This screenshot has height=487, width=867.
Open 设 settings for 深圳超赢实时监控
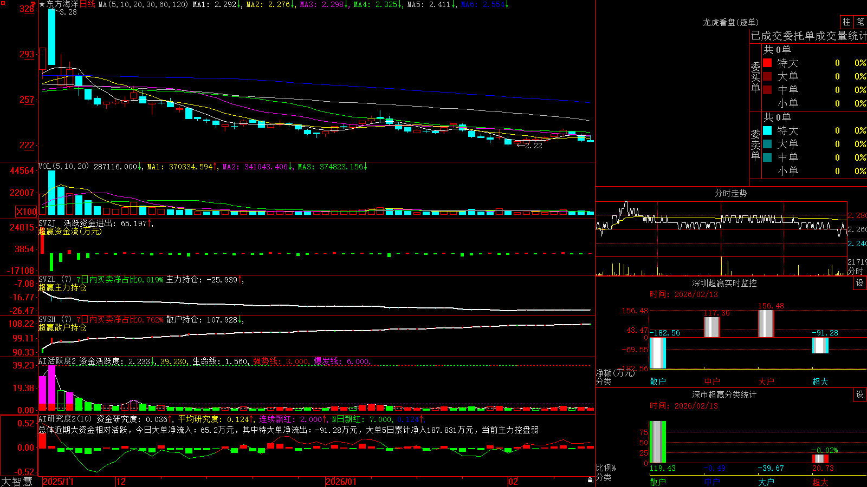pos(860,284)
